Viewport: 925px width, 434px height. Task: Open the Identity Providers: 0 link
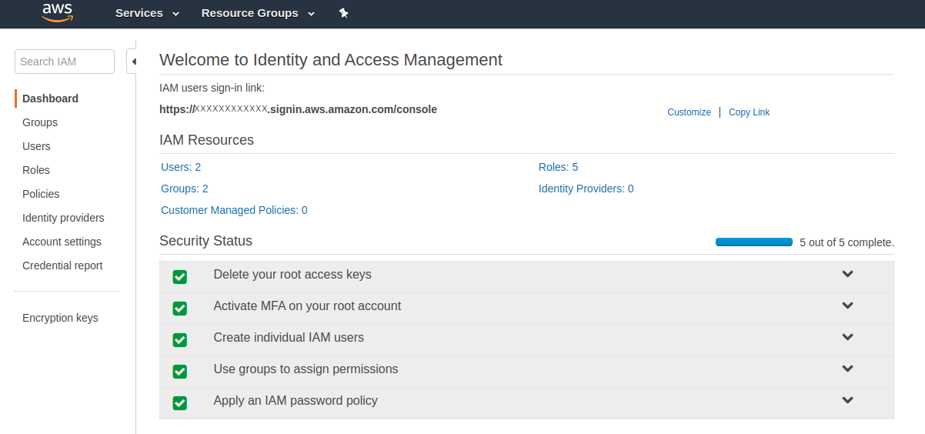tap(586, 189)
